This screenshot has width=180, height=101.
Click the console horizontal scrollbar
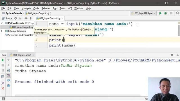78,95
